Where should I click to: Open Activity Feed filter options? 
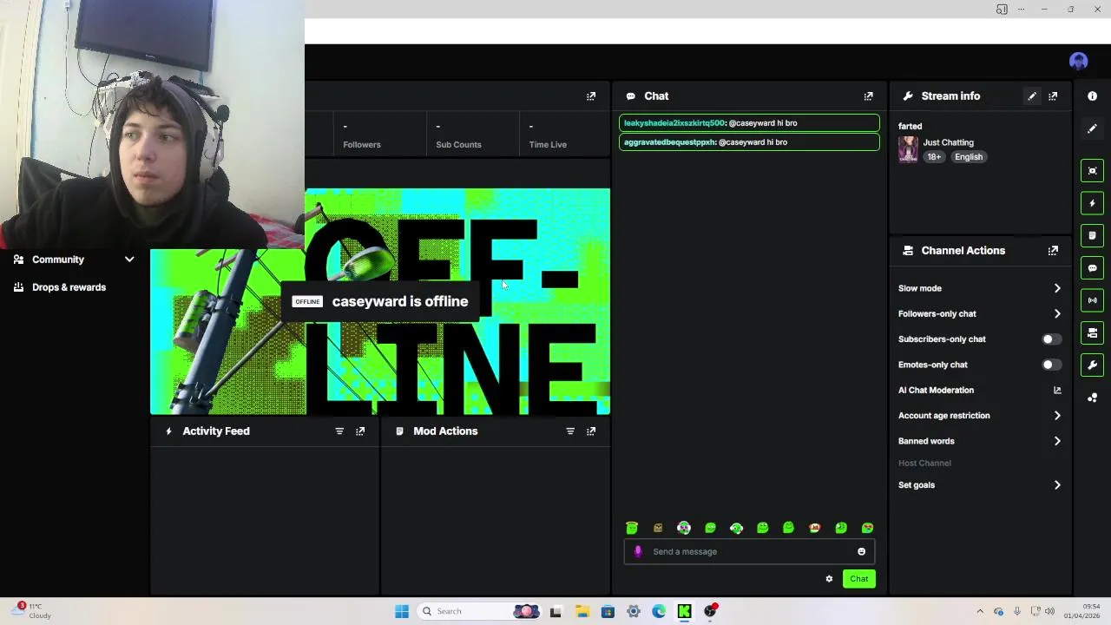pos(339,431)
